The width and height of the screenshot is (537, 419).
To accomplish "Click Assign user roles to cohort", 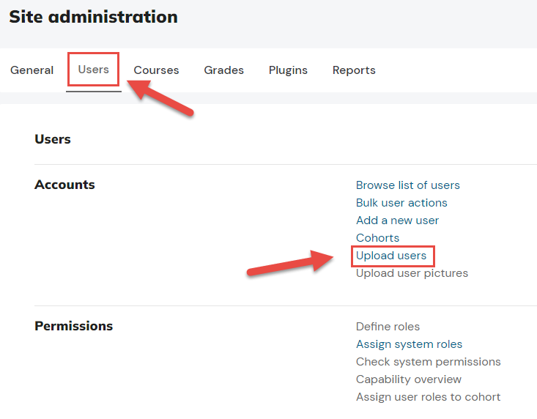I will pos(428,397).
